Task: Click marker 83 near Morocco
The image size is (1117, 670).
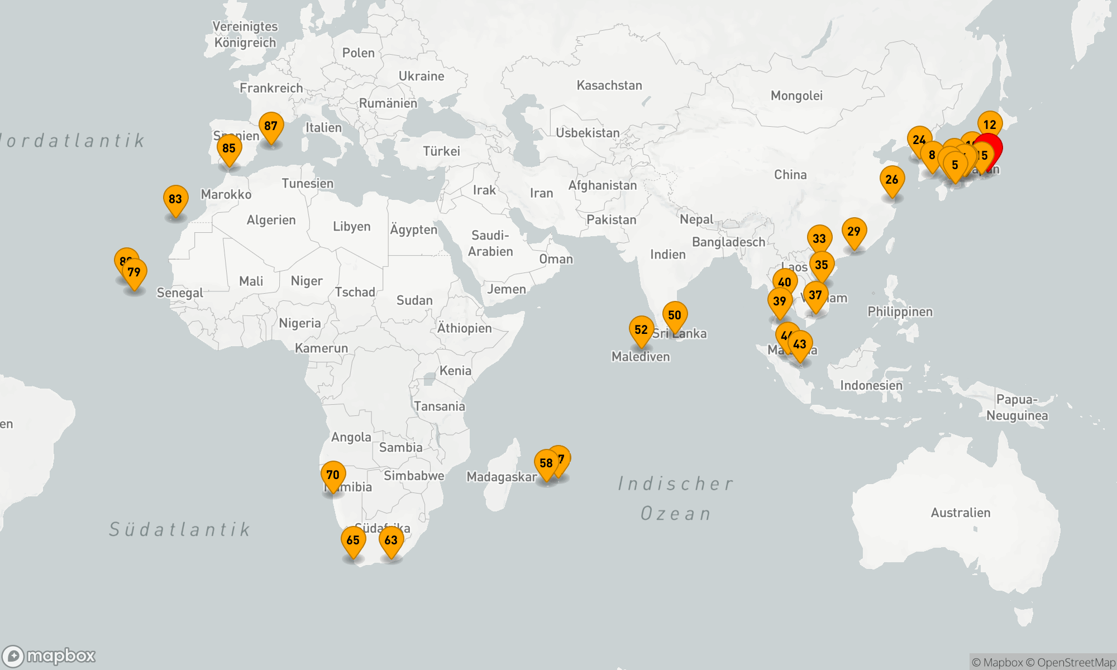Action: [x=175, y=200]
